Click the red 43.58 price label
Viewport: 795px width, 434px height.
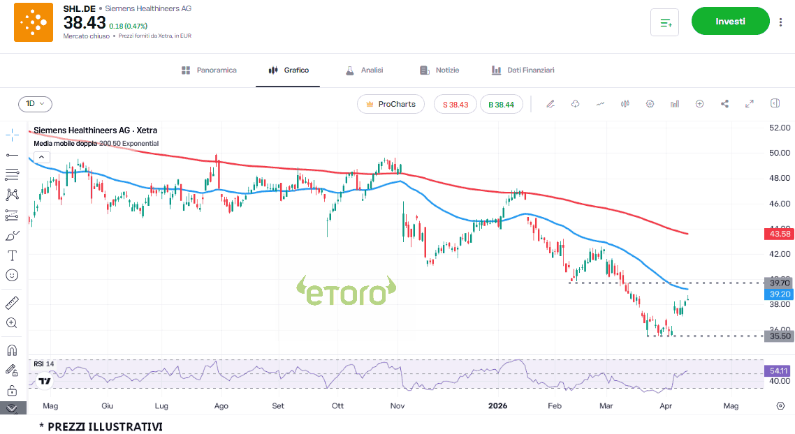click(x=779, y=234)
